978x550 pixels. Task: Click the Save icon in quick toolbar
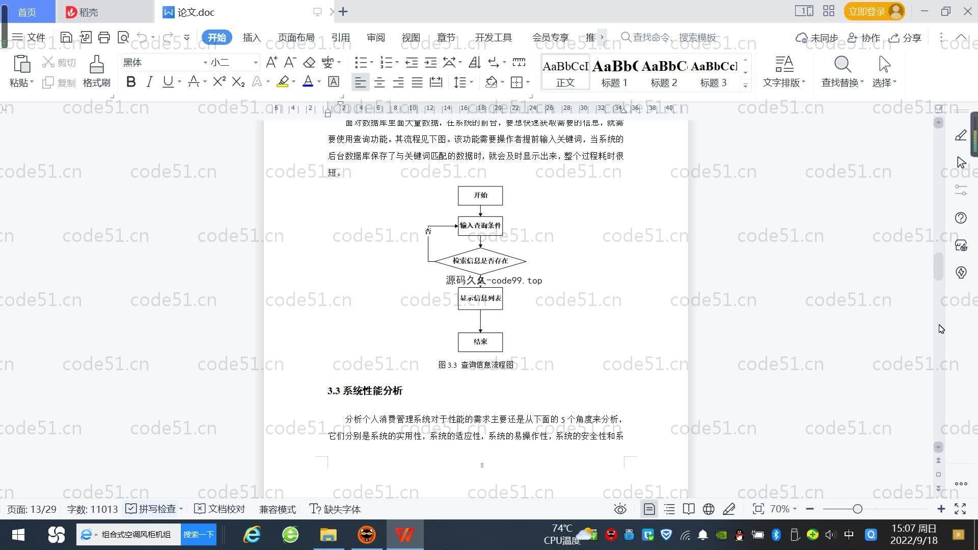coord(66,37)
